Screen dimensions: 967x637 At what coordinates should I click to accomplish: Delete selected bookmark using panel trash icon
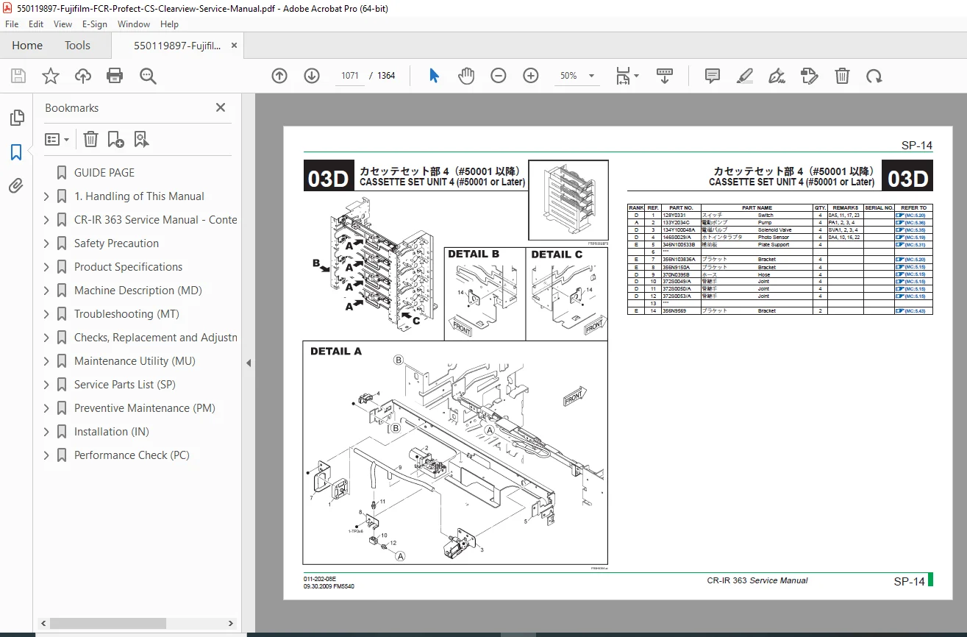point(90,139)
